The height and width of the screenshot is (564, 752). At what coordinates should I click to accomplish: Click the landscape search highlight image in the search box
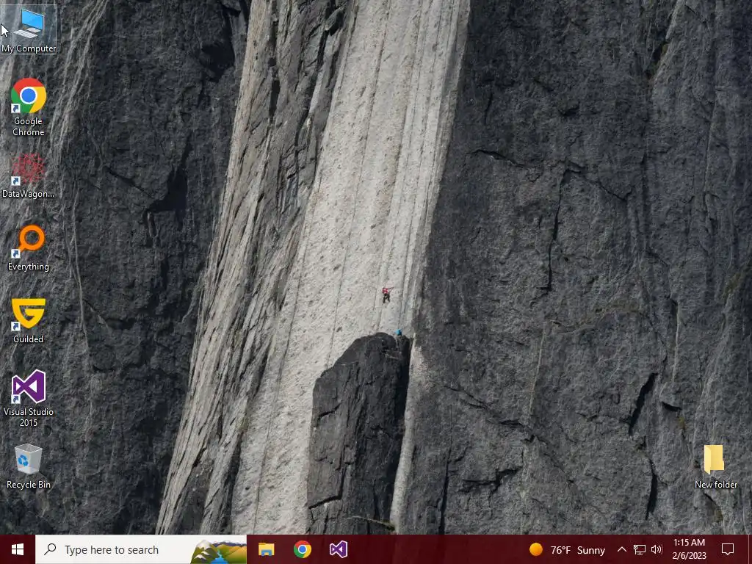coord(218,551)
